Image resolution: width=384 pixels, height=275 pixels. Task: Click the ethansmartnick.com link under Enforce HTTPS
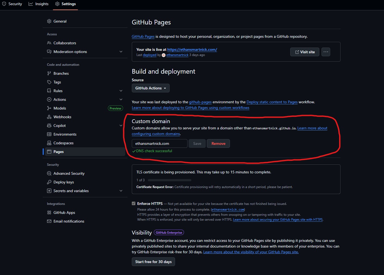pyautogui.click(x=228, y=210)
